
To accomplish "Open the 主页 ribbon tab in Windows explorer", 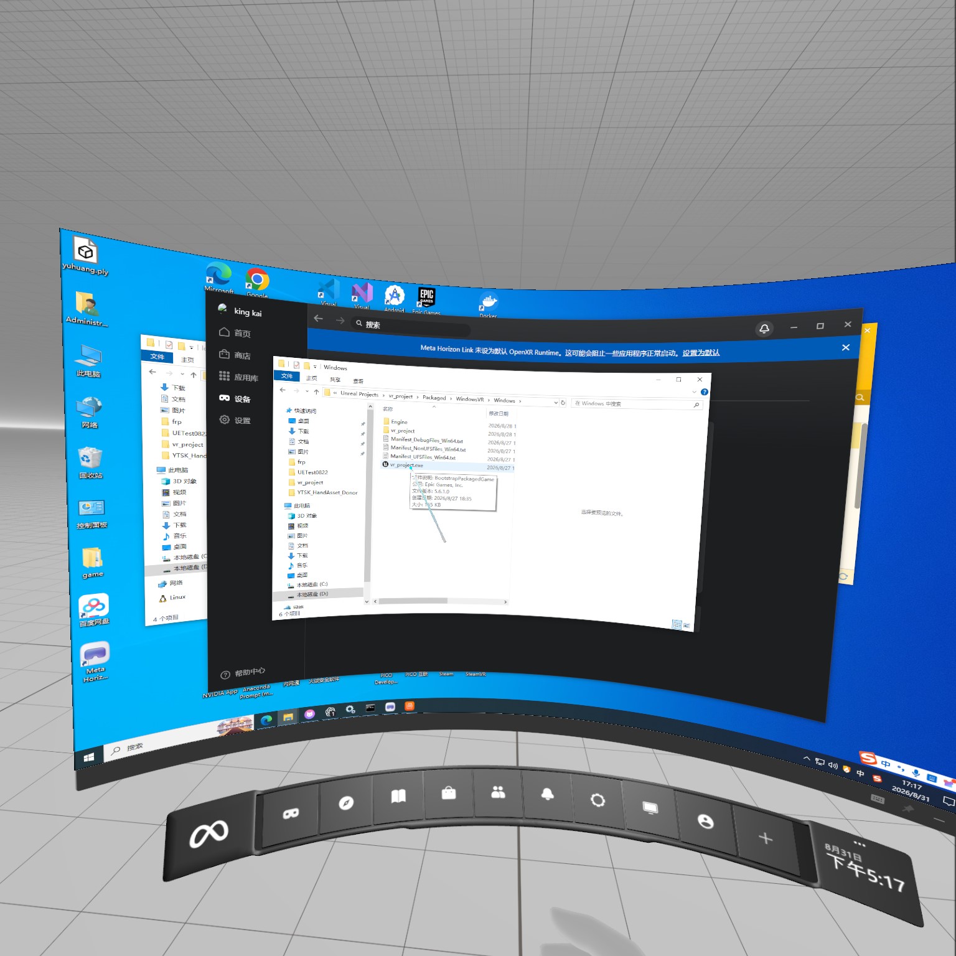I will click(x=312, y=378).
